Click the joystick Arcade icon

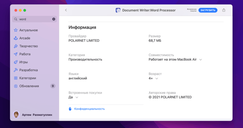coord(16,38)
